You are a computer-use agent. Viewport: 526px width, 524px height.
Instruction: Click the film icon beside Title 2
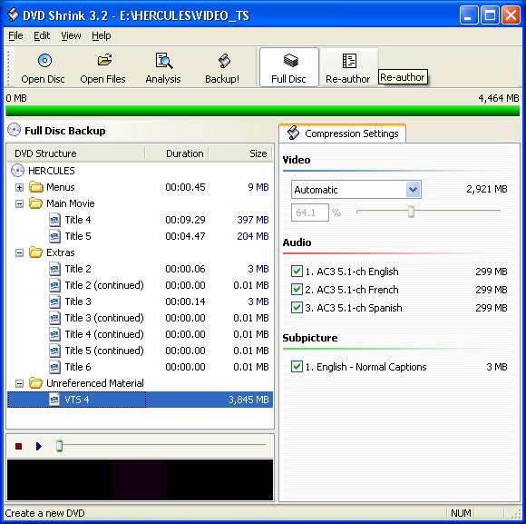[x=54, y=269]
